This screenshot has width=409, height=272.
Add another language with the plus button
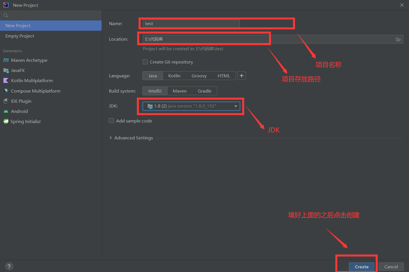pyautogui.click(x=242, y=76)
